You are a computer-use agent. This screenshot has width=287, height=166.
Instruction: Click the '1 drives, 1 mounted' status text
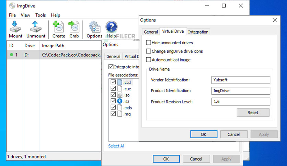pos(26,157)
